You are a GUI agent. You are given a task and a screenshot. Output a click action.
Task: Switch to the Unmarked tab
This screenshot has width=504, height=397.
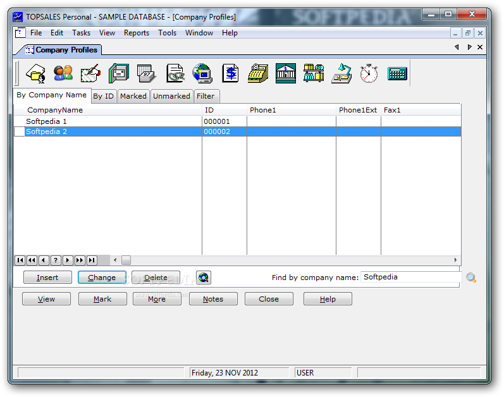[x=171, y=96]
